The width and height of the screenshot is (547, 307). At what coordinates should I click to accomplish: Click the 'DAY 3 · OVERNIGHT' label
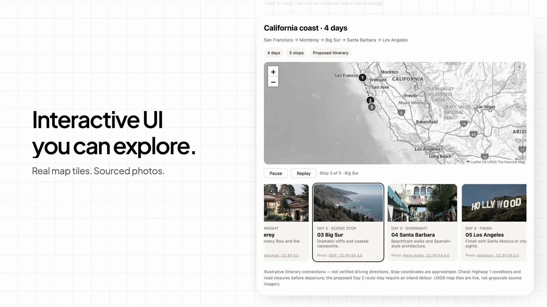pos(409,228)
